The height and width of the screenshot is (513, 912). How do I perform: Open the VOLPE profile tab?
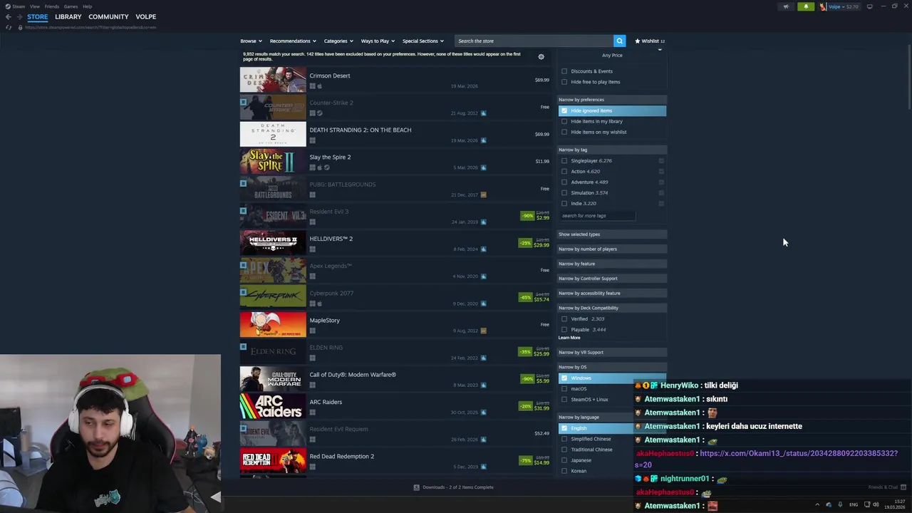pyautogui.click(x=145, y=16)
